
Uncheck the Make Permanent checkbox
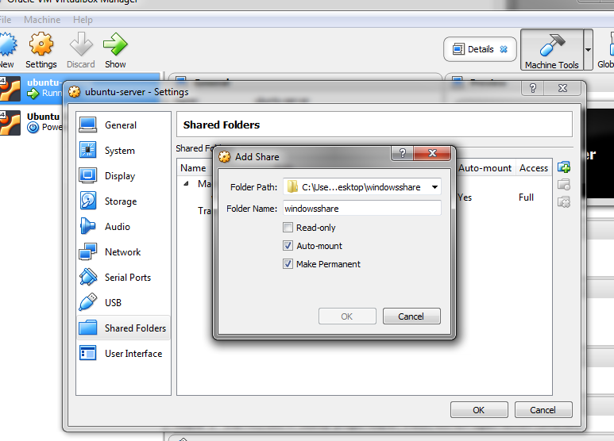coord(288,264)
